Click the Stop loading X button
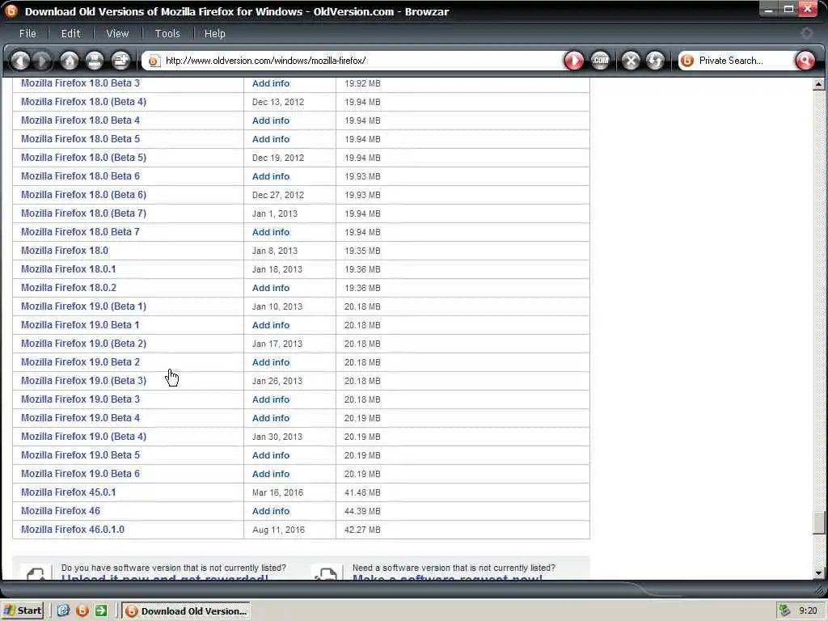Viewport: 828px width, 621px height. (631, 61)
